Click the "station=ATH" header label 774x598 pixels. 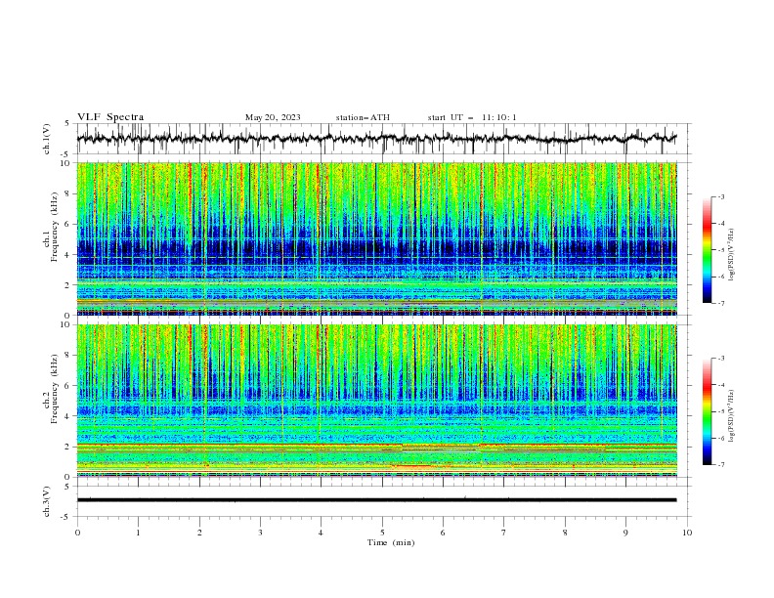(x=363, y=117)
